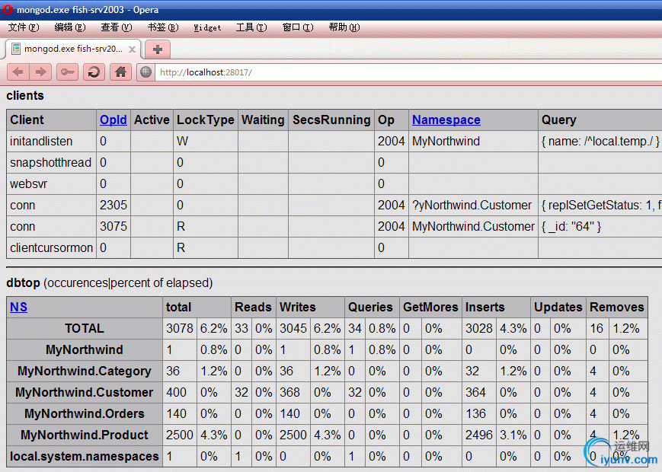The height and width of the screenshot is (472, 662).
Task: Go back with the back arrow button
Action: point(18,72)
